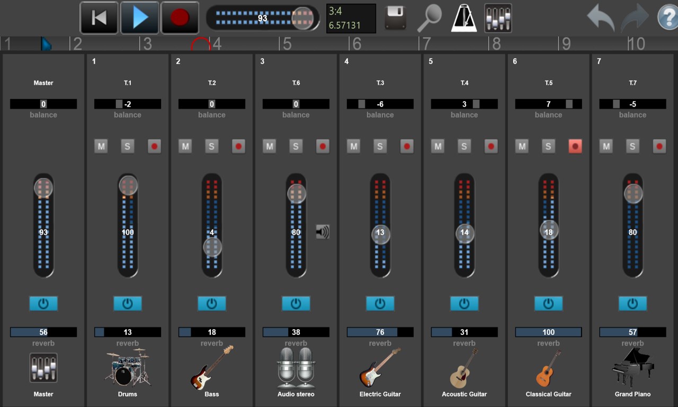Click the Grand Piano instrument icon

point(632,368)
